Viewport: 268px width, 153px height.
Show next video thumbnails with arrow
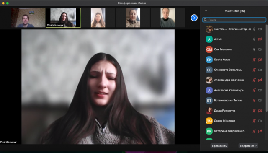194,18
